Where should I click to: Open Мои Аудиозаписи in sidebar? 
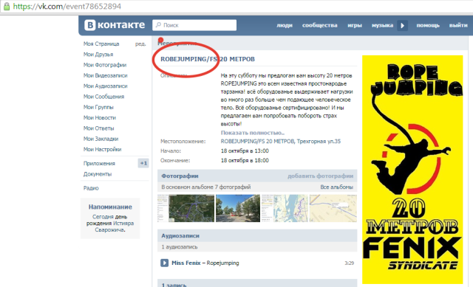[105, 86]
